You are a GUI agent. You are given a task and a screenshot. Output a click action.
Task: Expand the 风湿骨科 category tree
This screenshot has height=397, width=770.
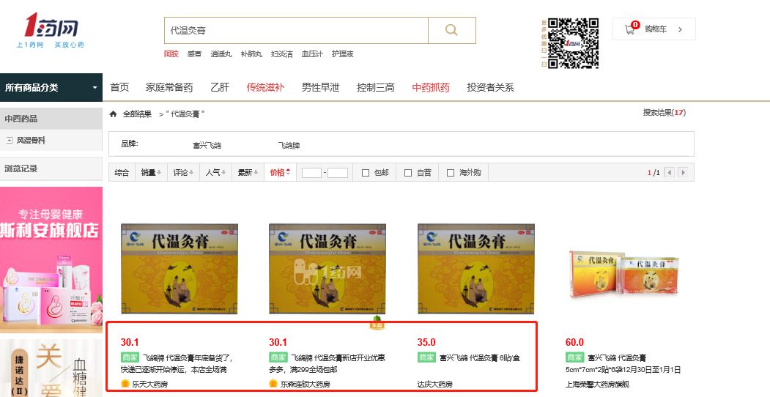coord(10,141)
